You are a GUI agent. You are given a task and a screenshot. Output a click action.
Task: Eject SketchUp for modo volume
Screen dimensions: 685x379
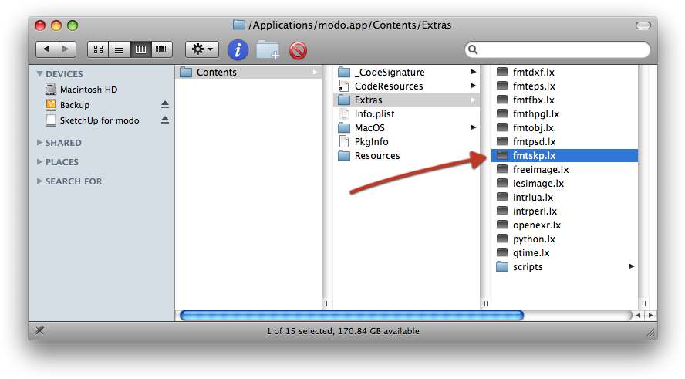pyautogui.click(x=165, y=120)
